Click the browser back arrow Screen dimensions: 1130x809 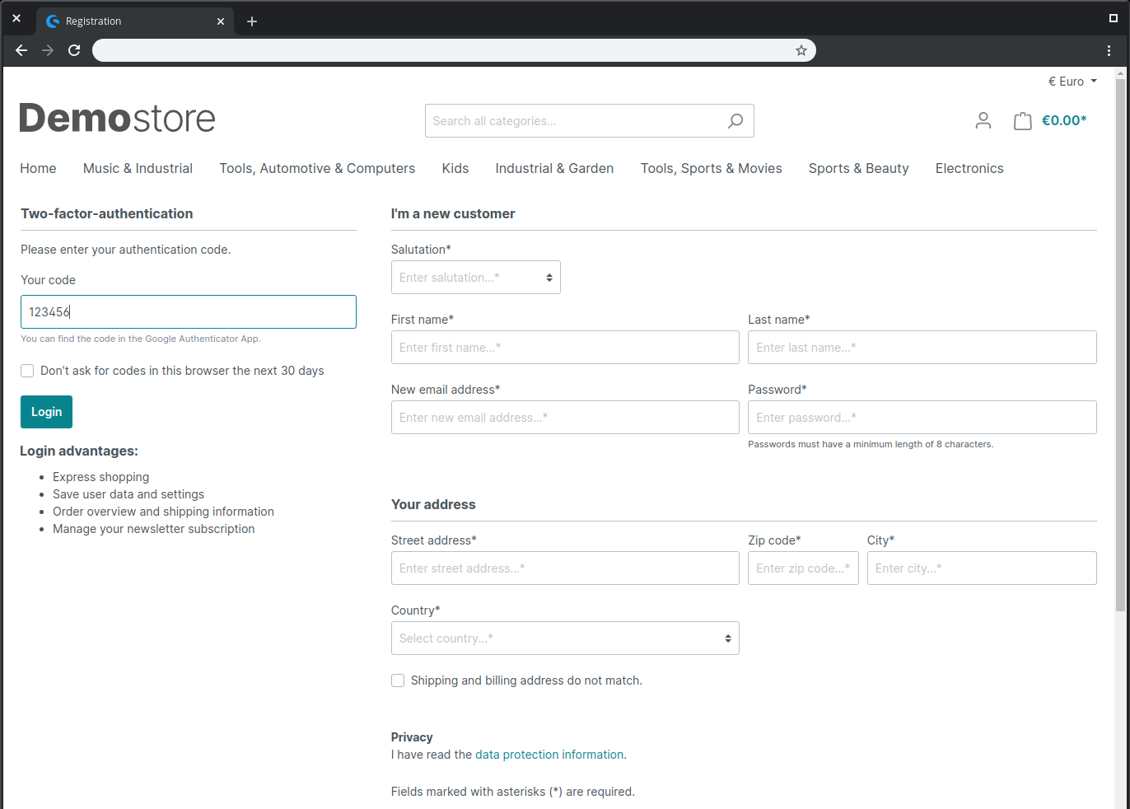click(21, 50)
